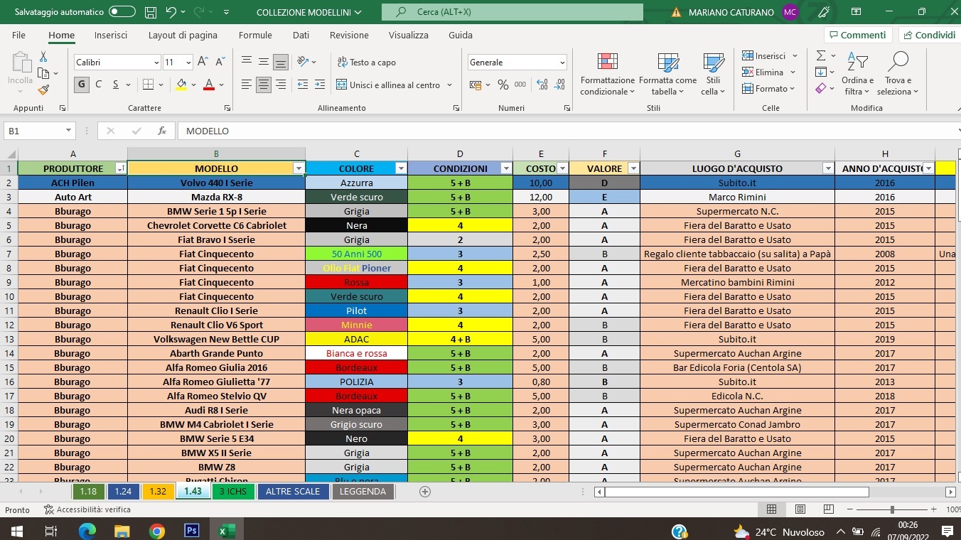Toggle bottom vertical alignment button
Viewport: 961px width, 540px height.
point(281,62)
